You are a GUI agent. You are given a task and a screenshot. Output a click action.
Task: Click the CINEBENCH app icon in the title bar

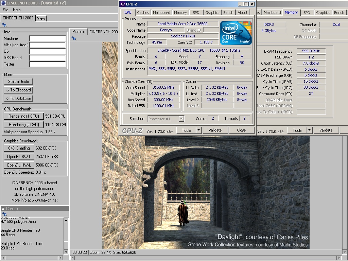(x=3, y=3)
